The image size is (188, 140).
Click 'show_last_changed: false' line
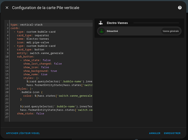point(43,64)
